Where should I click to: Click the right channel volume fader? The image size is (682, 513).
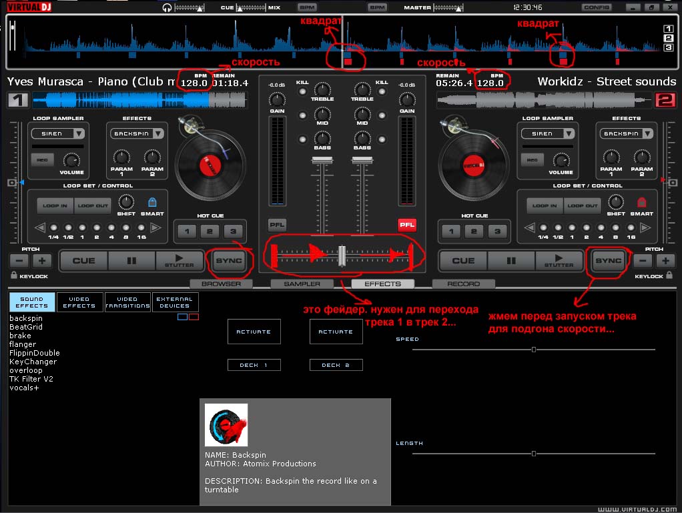[x=362, y=160]
